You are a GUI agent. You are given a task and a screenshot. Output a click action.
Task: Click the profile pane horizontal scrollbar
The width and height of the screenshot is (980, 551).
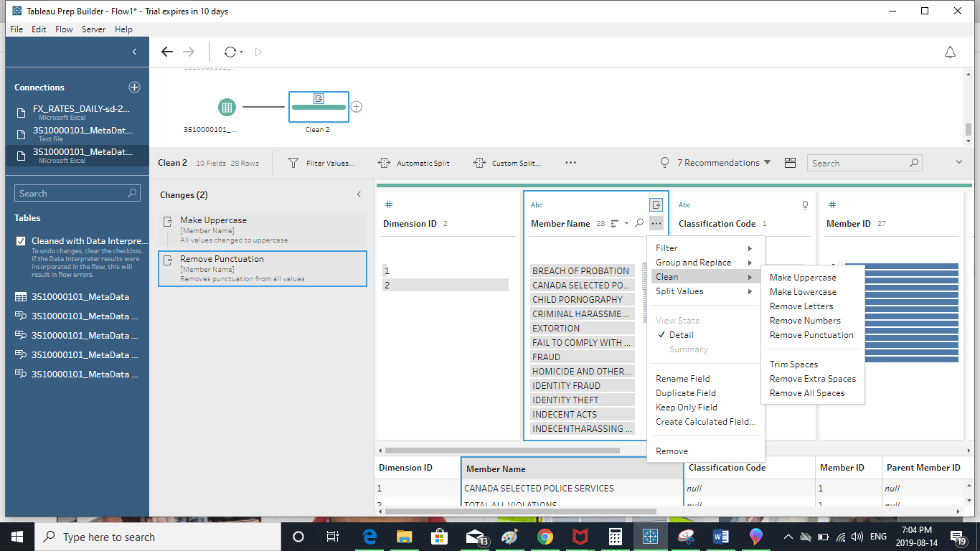[x=502, y=451]
